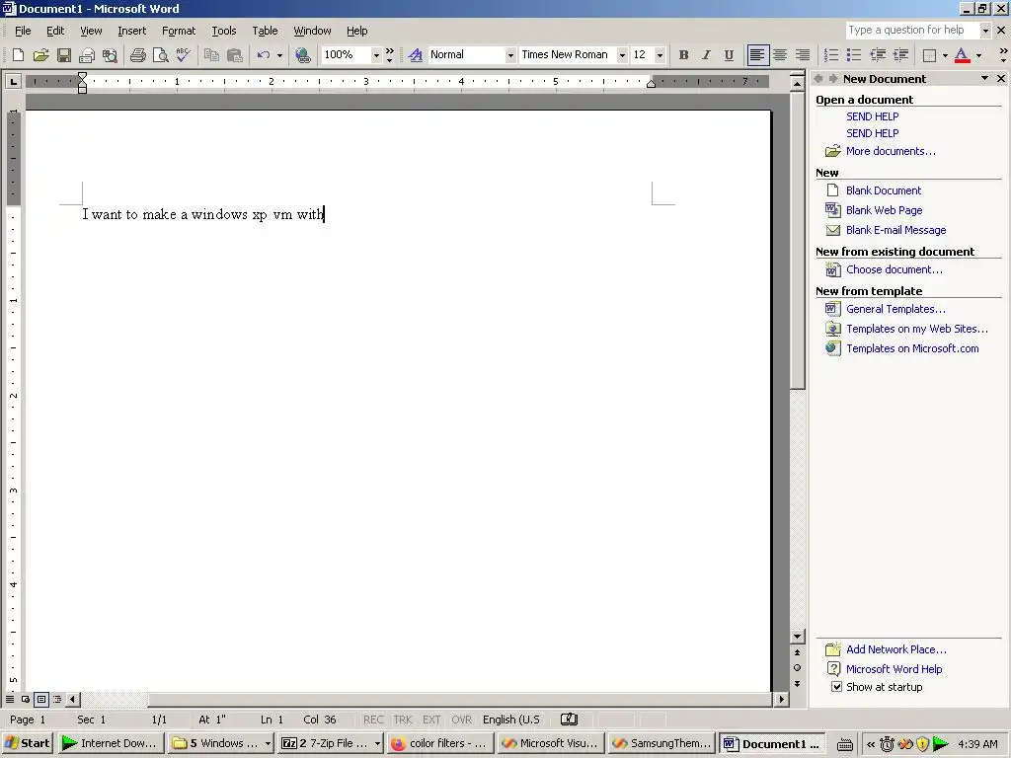This screenshot has height=758, width=1011.
Task: Click the vertical scrollbar thumb
Action: click(x=798, y=241)
